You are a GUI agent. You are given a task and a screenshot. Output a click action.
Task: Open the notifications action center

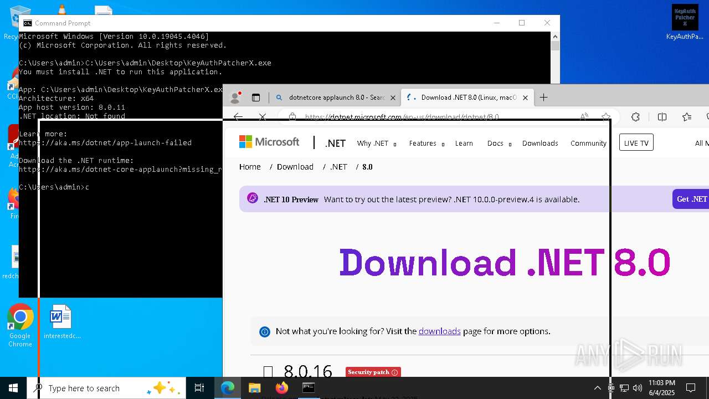tap(691, 388)
